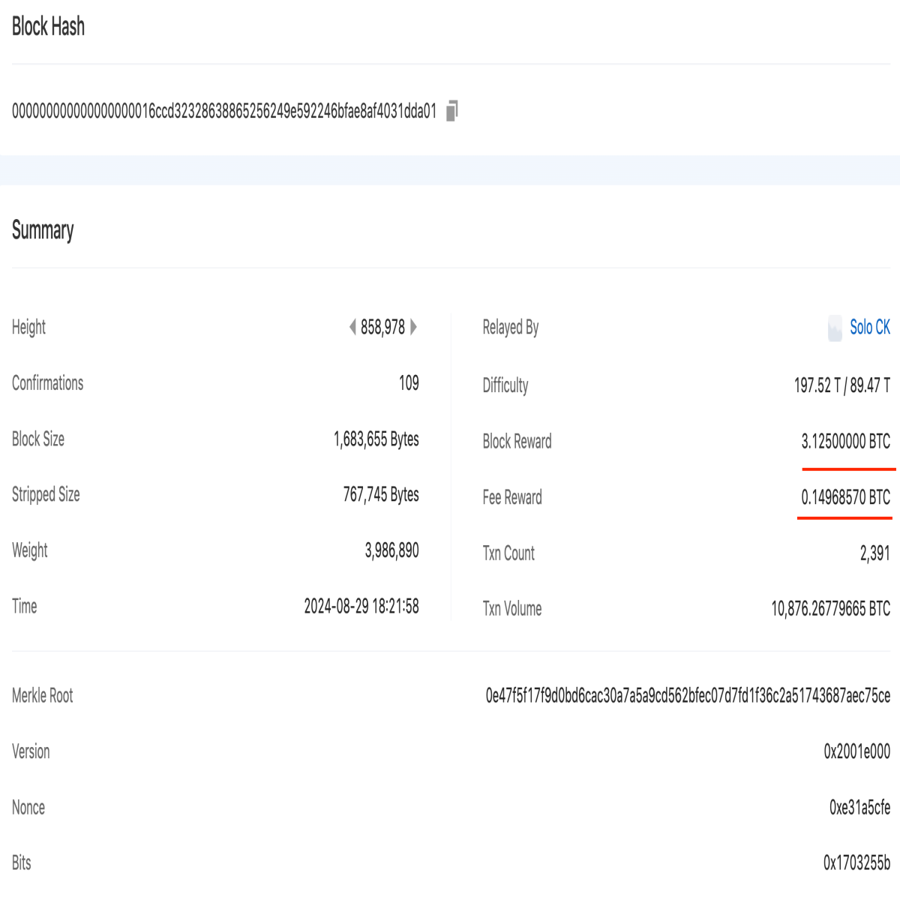Click the Weight value 3,986,890
This screenshot has height=900, width=900.
[392, 550]
